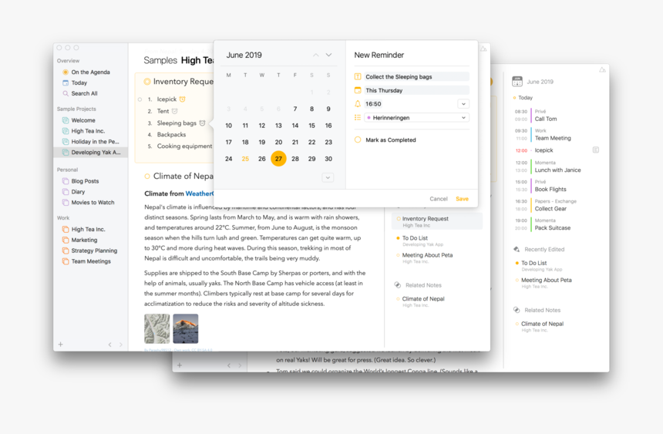Viewport: 663px width, 434px height.
Task: Go to previous month in calendar
Action: pos(316,55)
